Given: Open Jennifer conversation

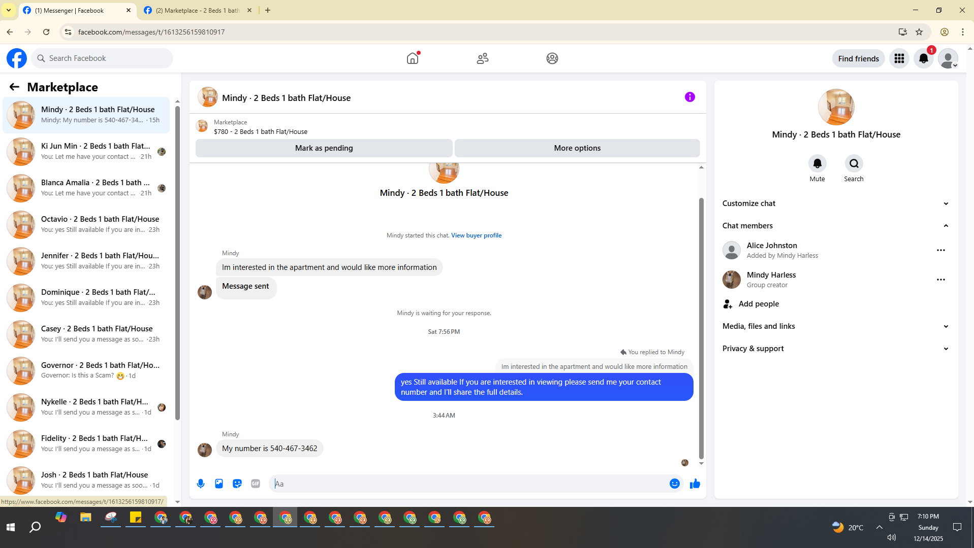Looking at the screenshot, I should (86, 261).
